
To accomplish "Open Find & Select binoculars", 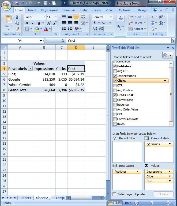I will [x=161, y=23].
